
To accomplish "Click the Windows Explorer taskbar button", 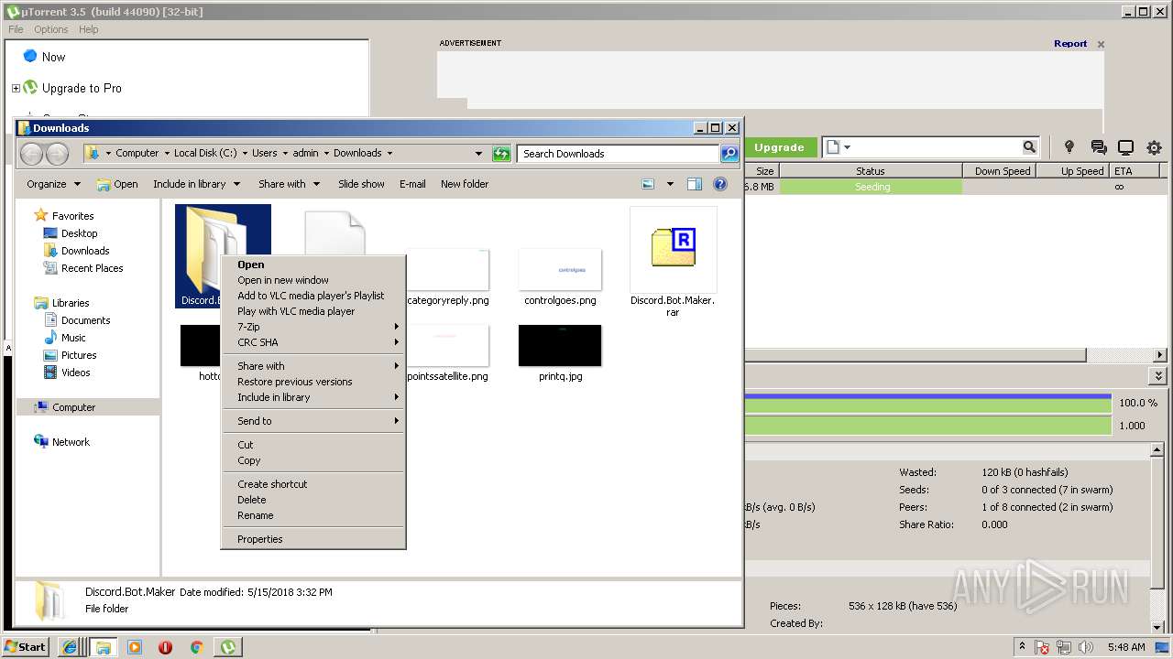I will pos(103,647).
